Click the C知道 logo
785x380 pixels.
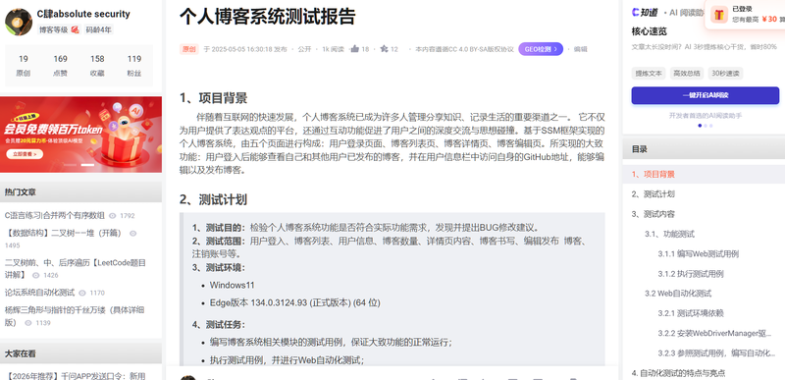(645, 13)
